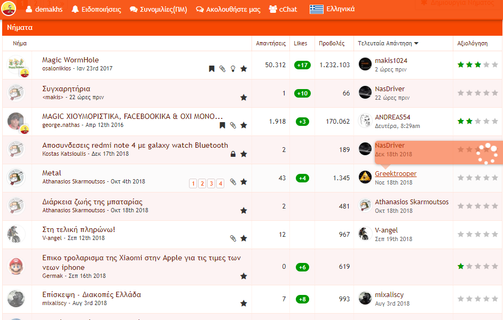Viewport: 503px width, 320px height.
Task: Click +4 likes badge on Metal
Action: (303, 178)
